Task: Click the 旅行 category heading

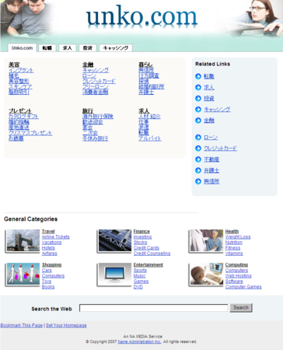Action: [88, 111]
